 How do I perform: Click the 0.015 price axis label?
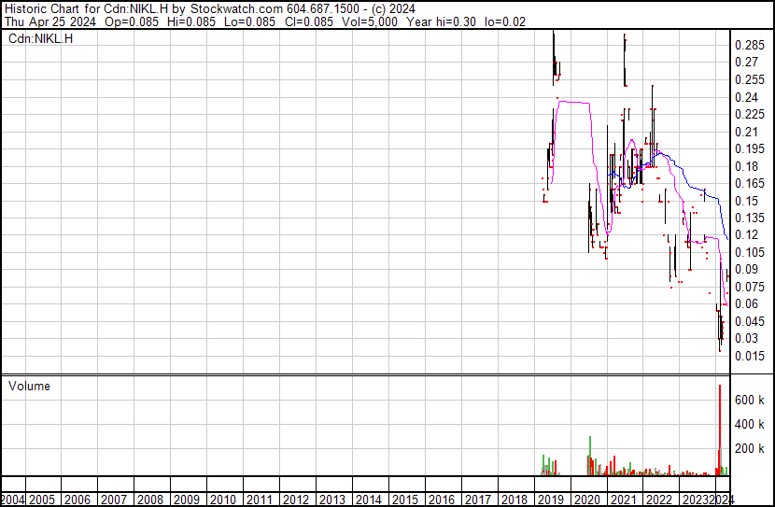click(x=751, y=356)
